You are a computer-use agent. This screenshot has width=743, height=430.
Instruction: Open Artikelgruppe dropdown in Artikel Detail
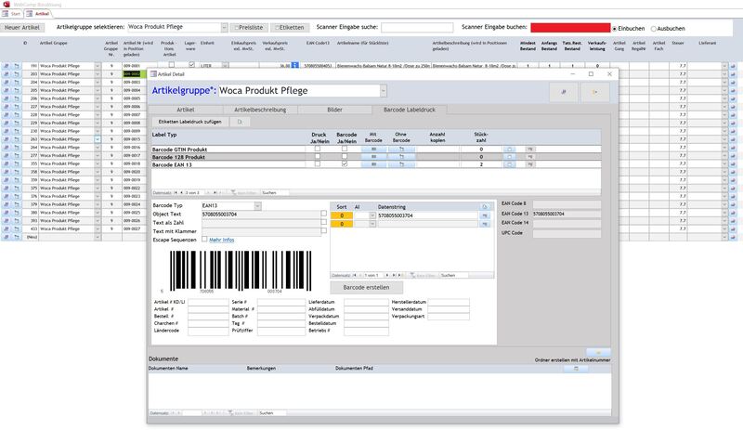point(383,91)
